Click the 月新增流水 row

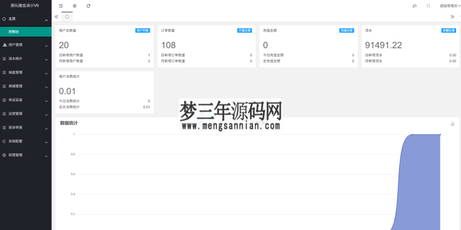(411, 61)
